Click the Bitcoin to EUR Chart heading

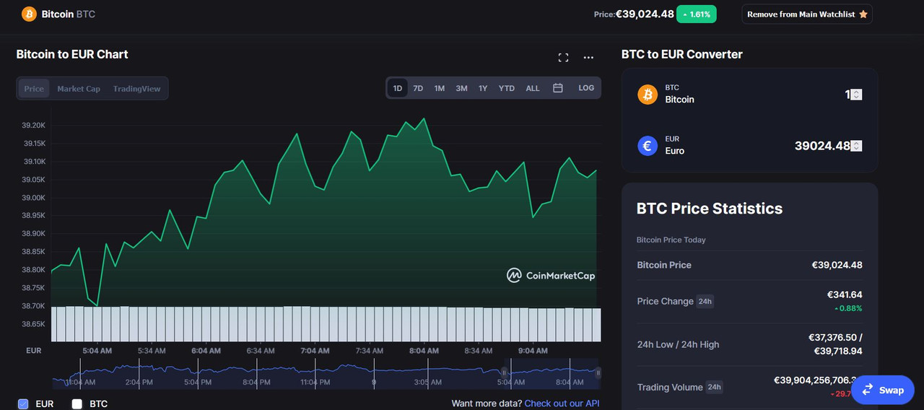click(x=72, y=54)
